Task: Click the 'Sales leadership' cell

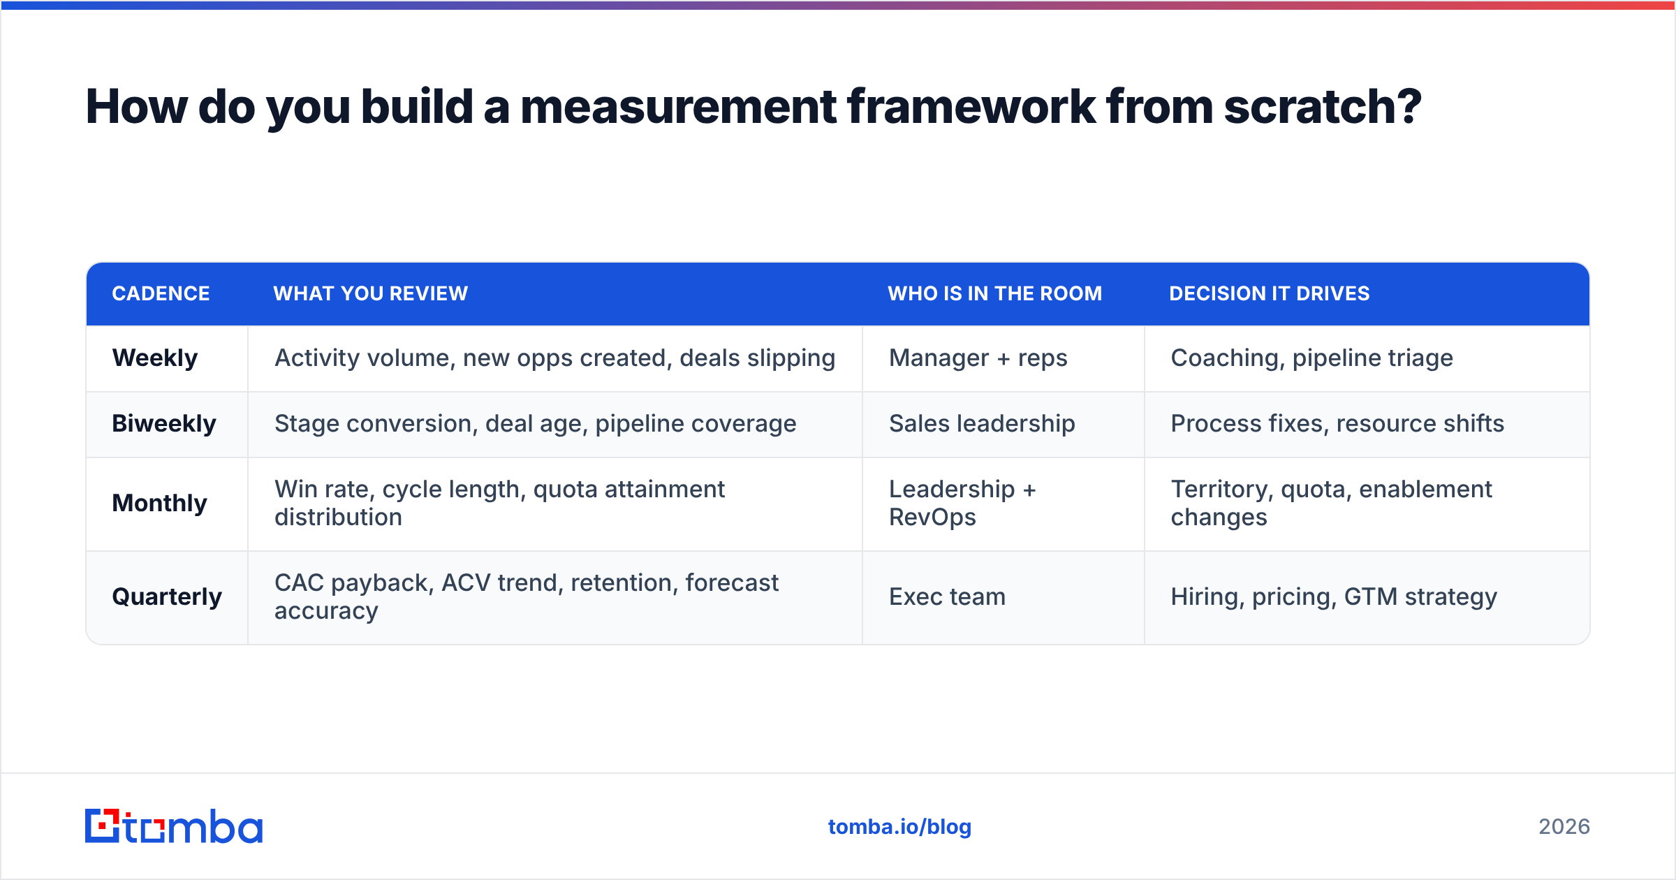Action: click(1004, 424)
